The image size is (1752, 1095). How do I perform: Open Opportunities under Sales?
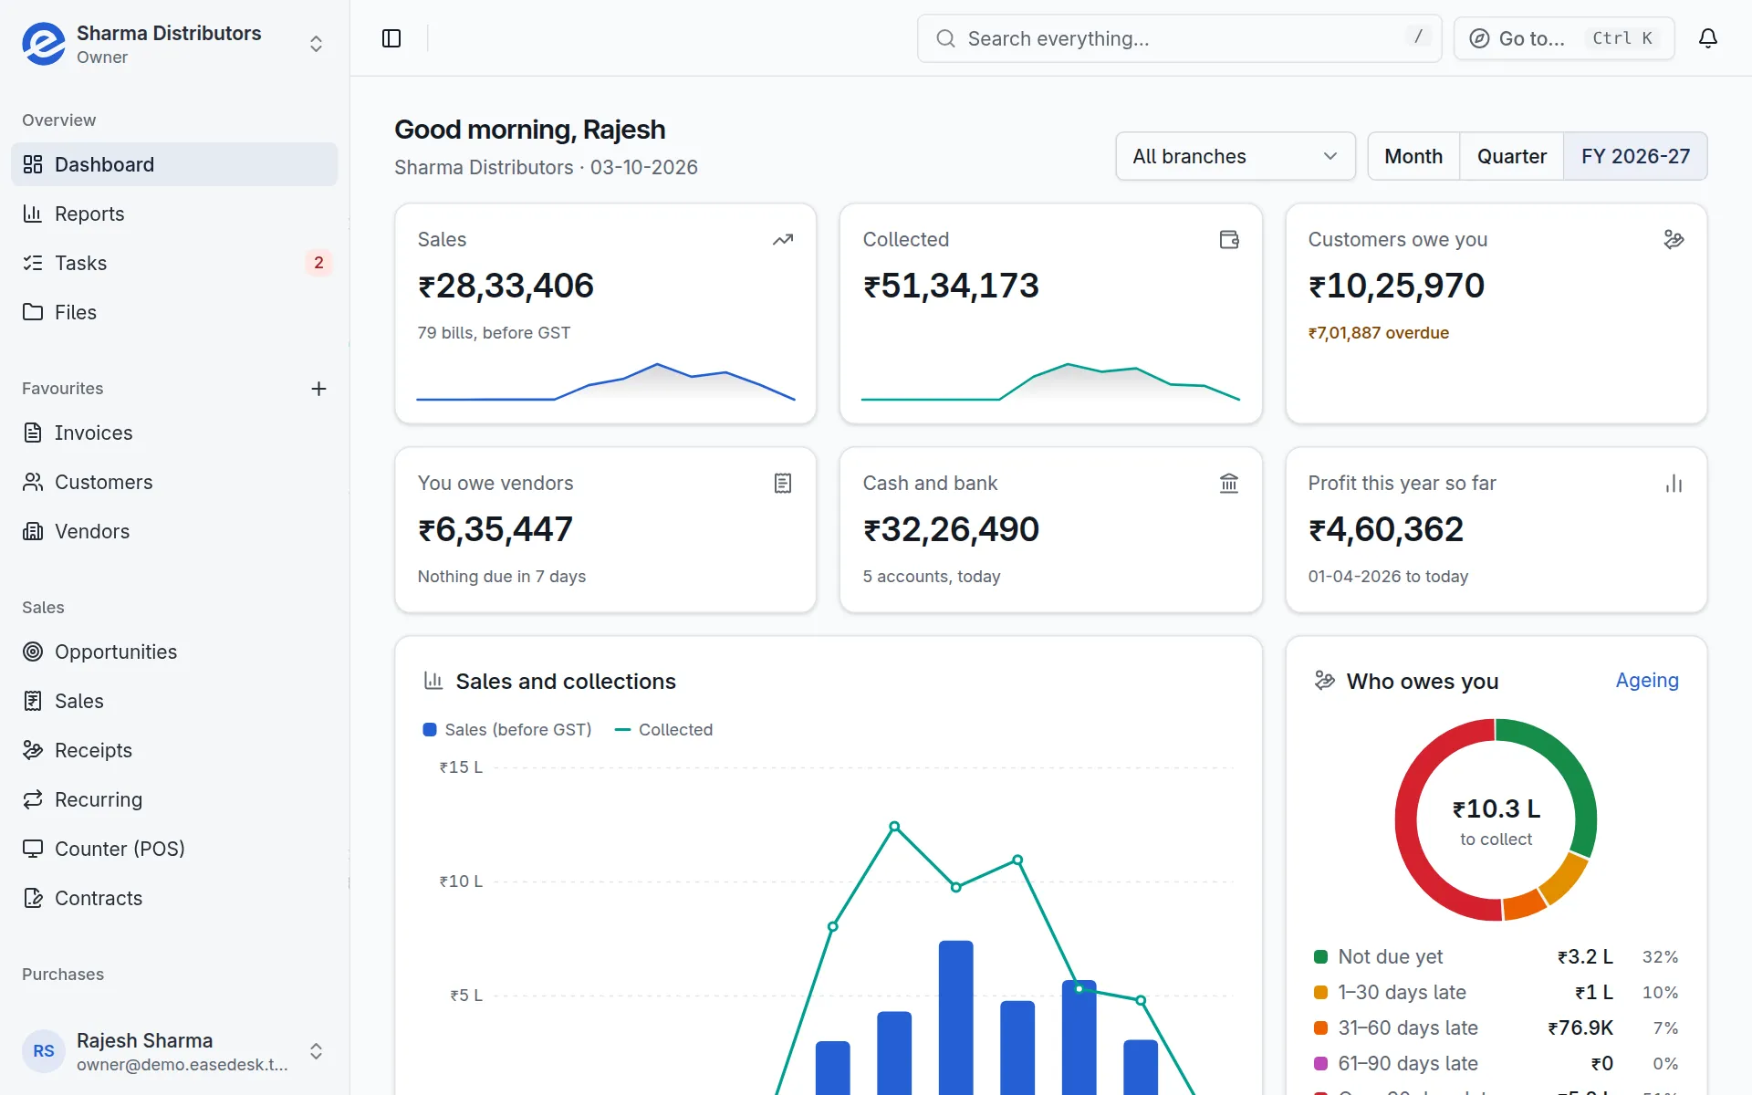174,652
